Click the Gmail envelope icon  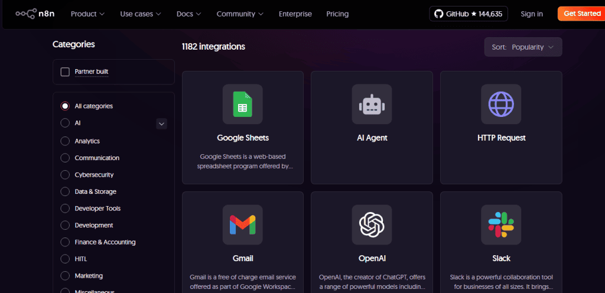242,225
